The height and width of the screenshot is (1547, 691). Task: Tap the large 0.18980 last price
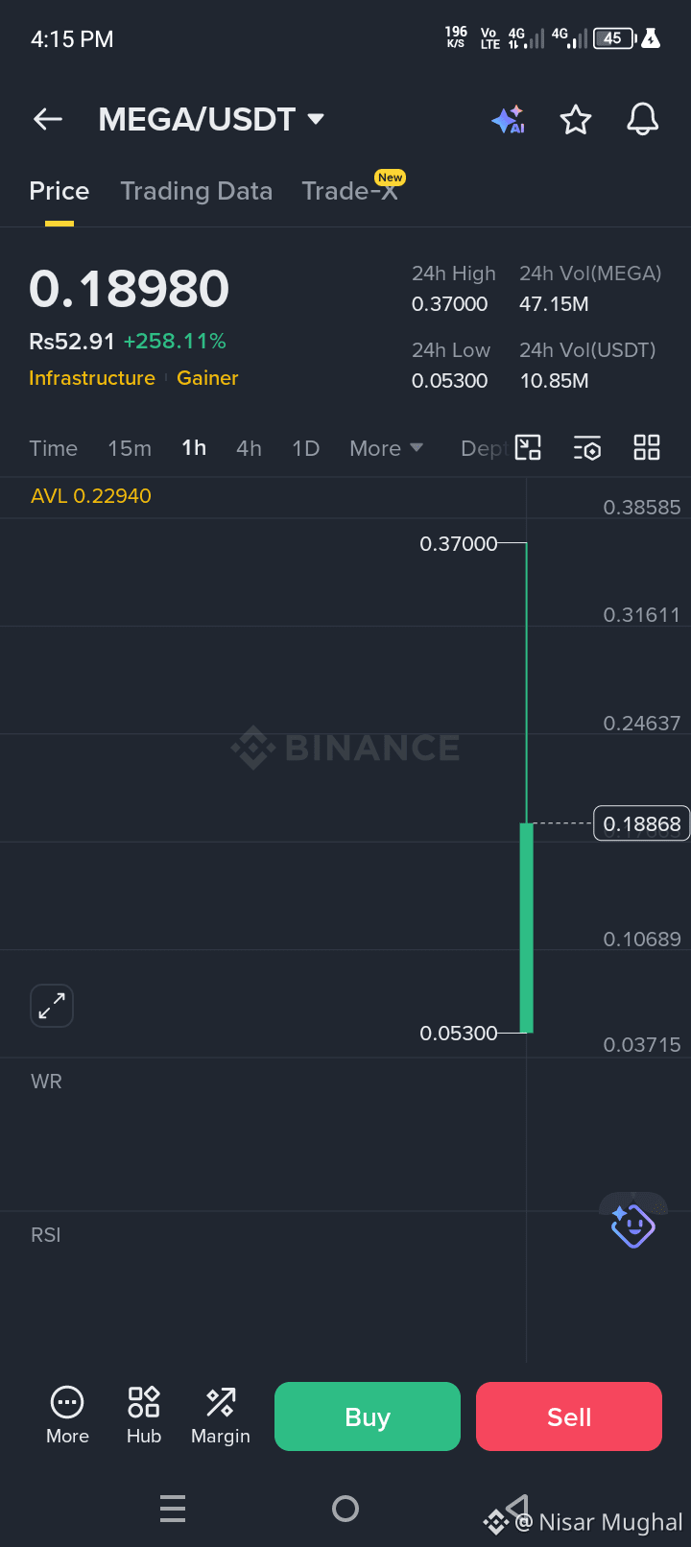tap(130, 289)
